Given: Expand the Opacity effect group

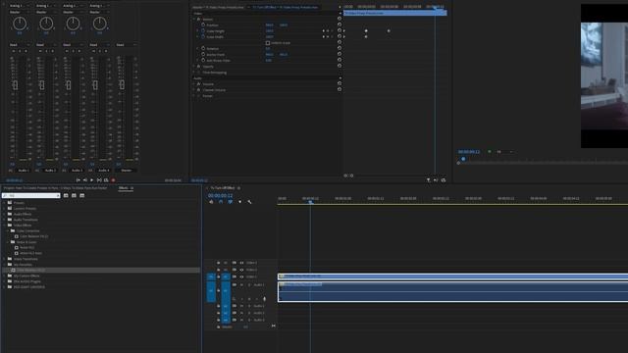Looking at the screenshot, I should (194, 67).
